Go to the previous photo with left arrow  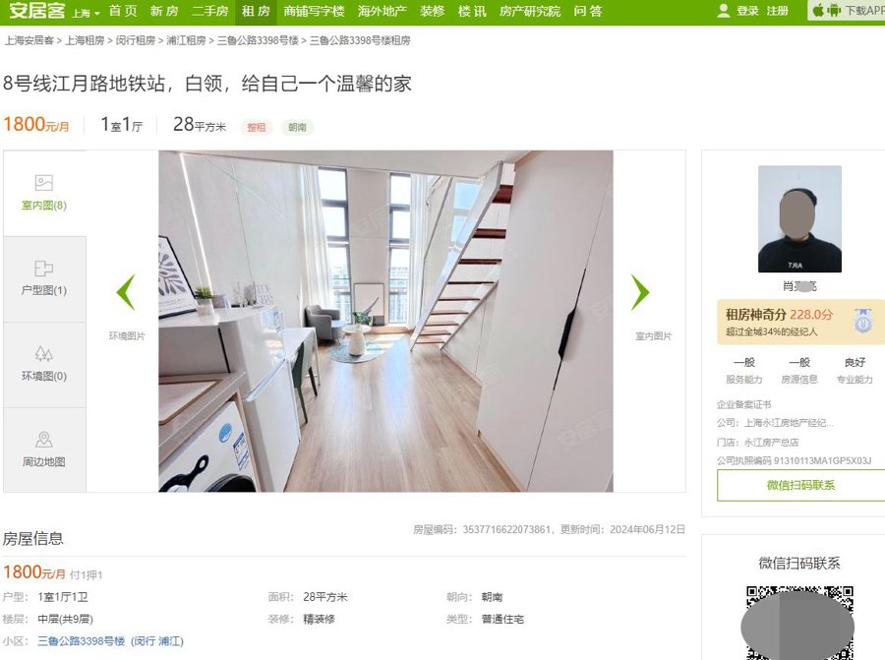coord(126,292)
